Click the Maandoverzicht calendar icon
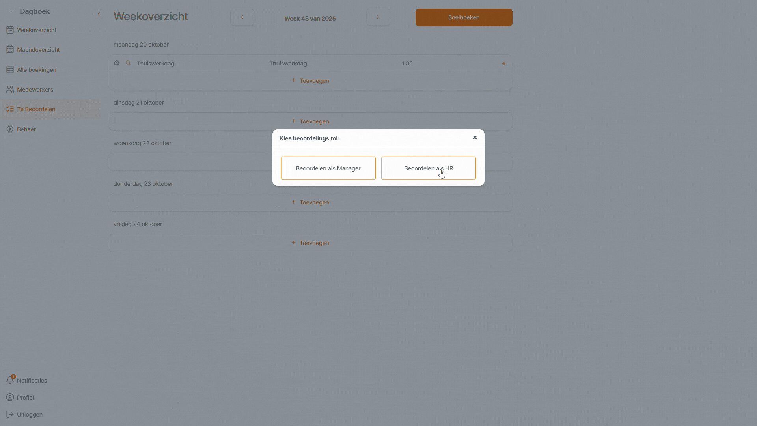The height and width of the screenshot is (426, 757). tap(10, 50)
